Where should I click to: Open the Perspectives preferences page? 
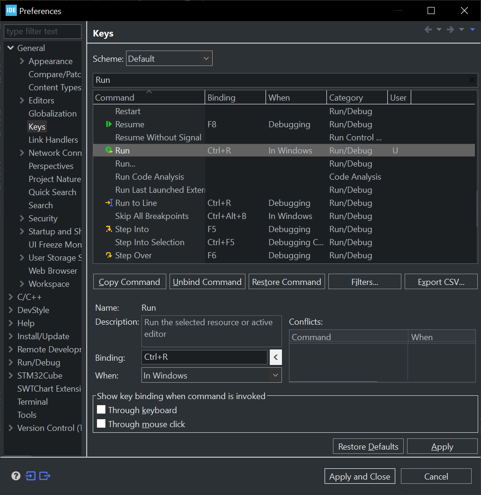coord(51,166)
